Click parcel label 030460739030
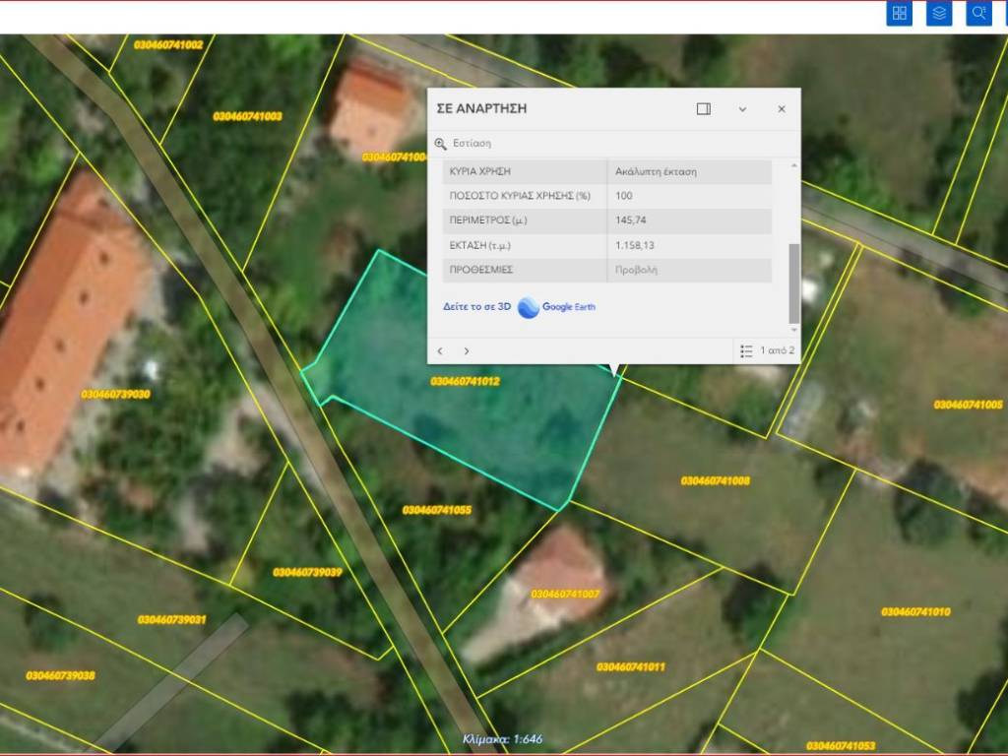This screenshot has width=1008, height=756. [115, 395]
